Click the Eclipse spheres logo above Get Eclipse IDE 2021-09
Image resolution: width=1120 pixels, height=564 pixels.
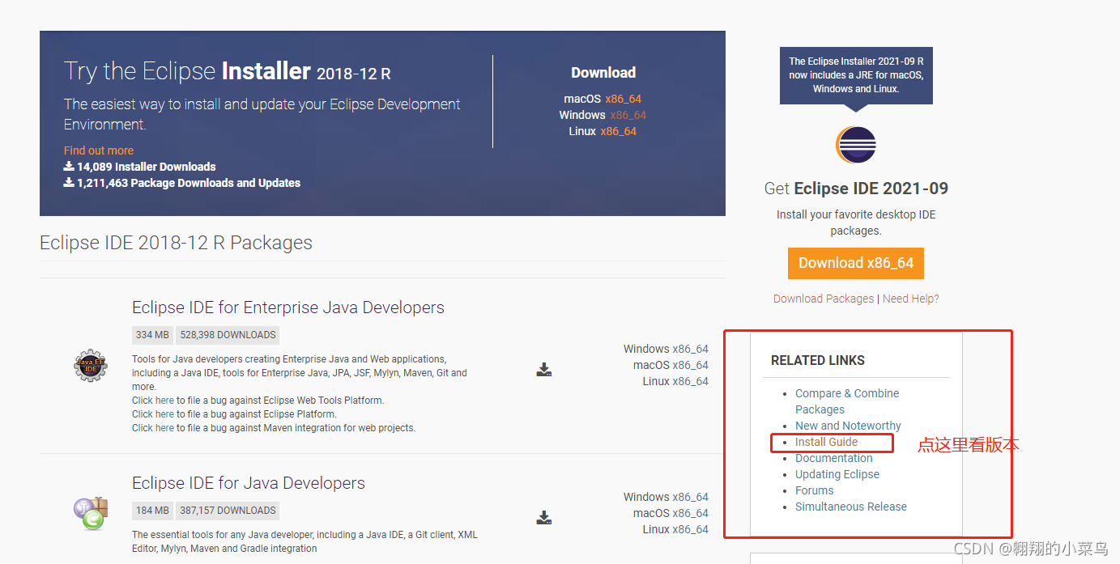point(856,145)
